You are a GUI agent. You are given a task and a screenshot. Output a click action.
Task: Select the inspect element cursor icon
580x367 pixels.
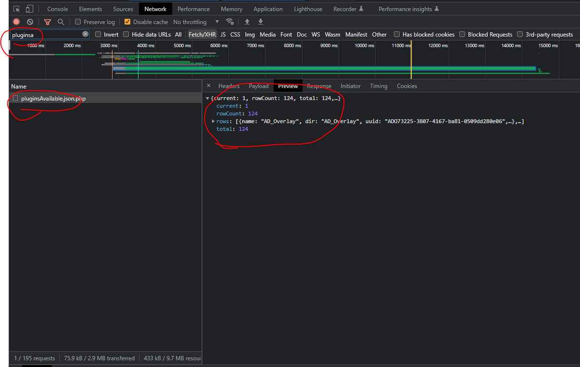(16, 9)
